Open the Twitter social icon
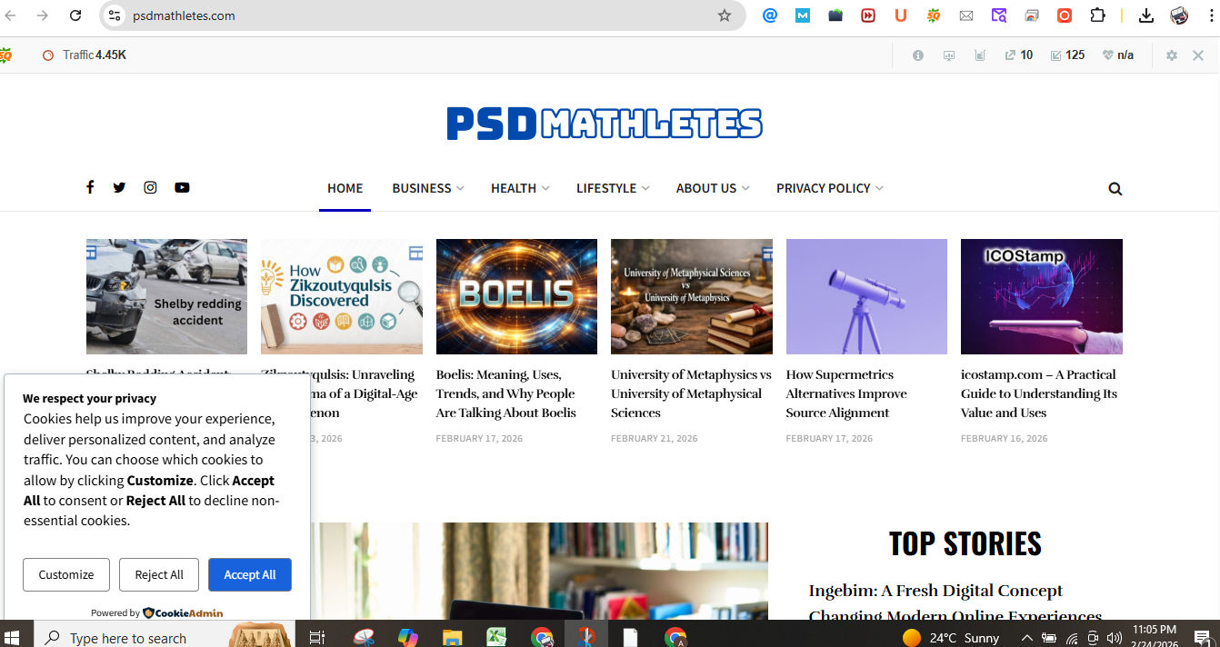 coord(119,187)
